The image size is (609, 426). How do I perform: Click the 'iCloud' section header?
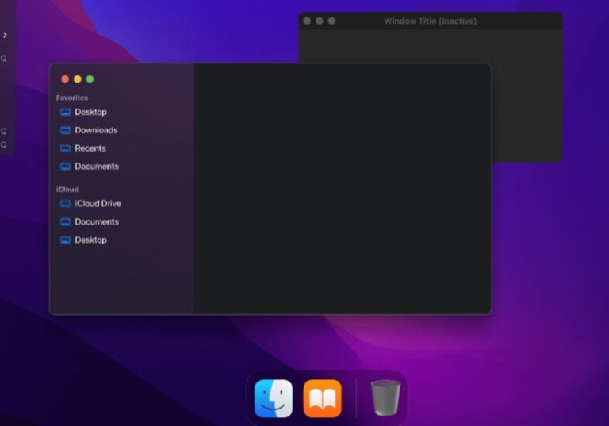click(x=67, y=190)
